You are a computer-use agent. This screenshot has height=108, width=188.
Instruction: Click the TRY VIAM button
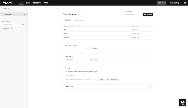tap(162, 3)
